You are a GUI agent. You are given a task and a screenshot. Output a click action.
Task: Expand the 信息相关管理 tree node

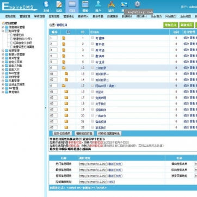[3, 27]
